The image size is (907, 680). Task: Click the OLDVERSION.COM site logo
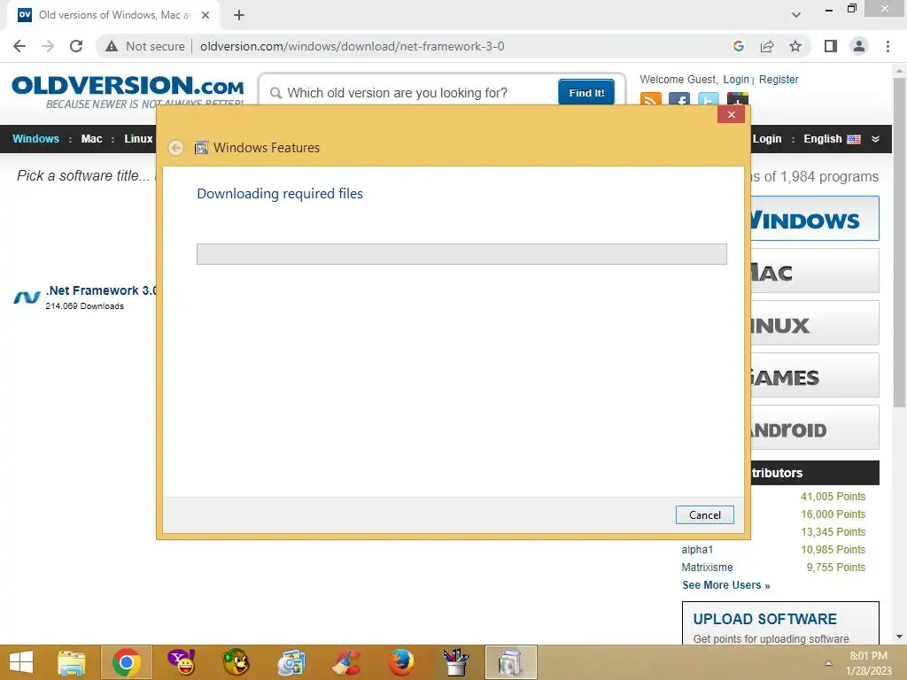point(128,91)
